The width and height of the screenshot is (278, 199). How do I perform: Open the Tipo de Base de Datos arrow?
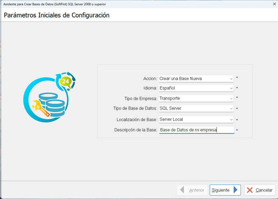231,108
